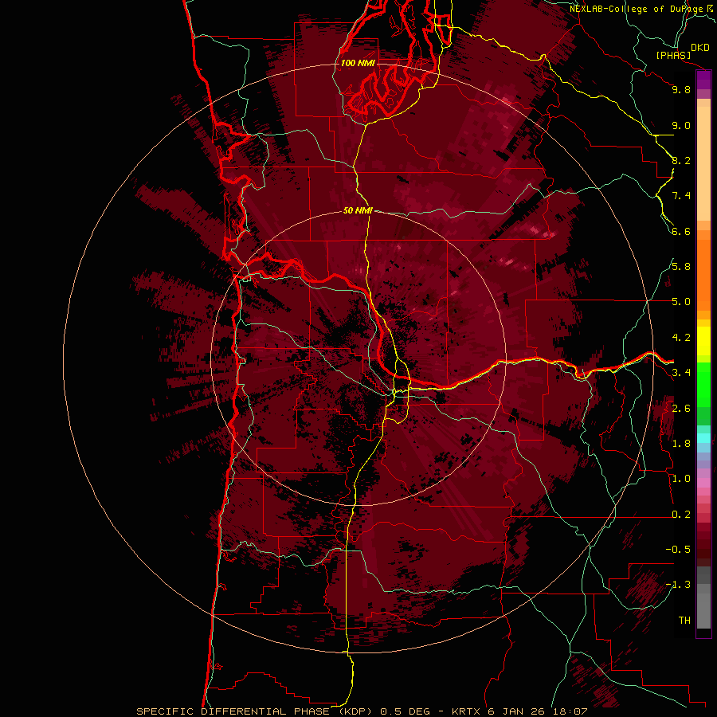
Task: Click the 100 NMI range ring label
Action: 358,63
